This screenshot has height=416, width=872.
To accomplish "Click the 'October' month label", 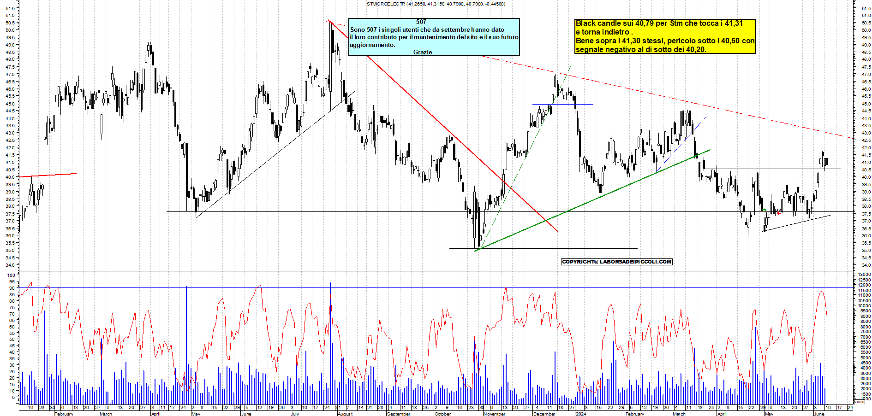I will (442, 414).
